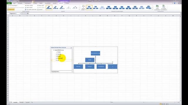Expand the Layouts gallery
Viewport: 188px width, 105px height.
click(79, 9)
